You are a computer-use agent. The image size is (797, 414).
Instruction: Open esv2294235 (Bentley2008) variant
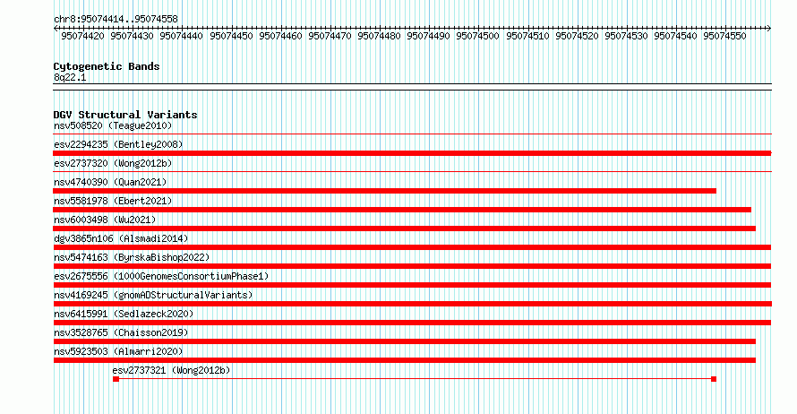tap(118, 144)
